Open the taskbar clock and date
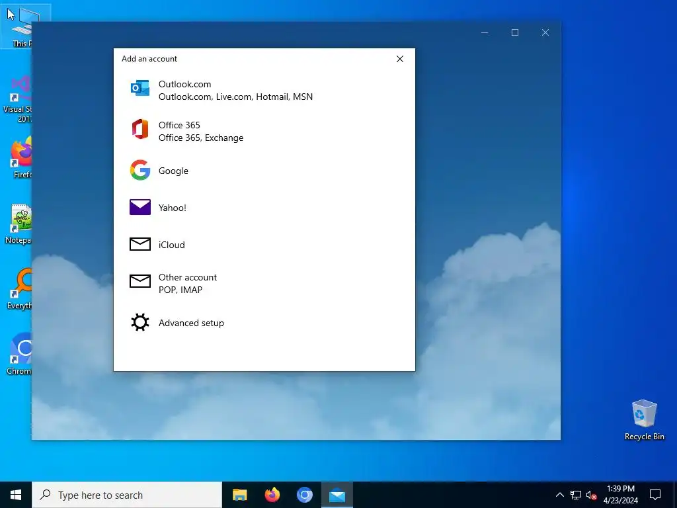Viewport: 677px width, 508px height. [620, 495]
